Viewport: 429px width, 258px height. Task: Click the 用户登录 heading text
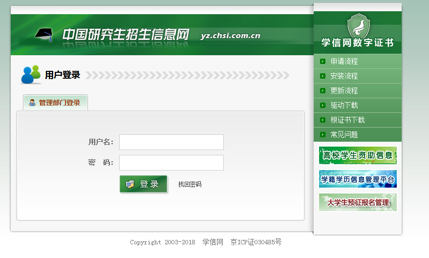point(63,75)
